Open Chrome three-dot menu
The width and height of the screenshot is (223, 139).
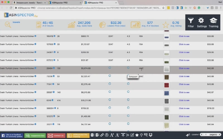pos(221,8)
